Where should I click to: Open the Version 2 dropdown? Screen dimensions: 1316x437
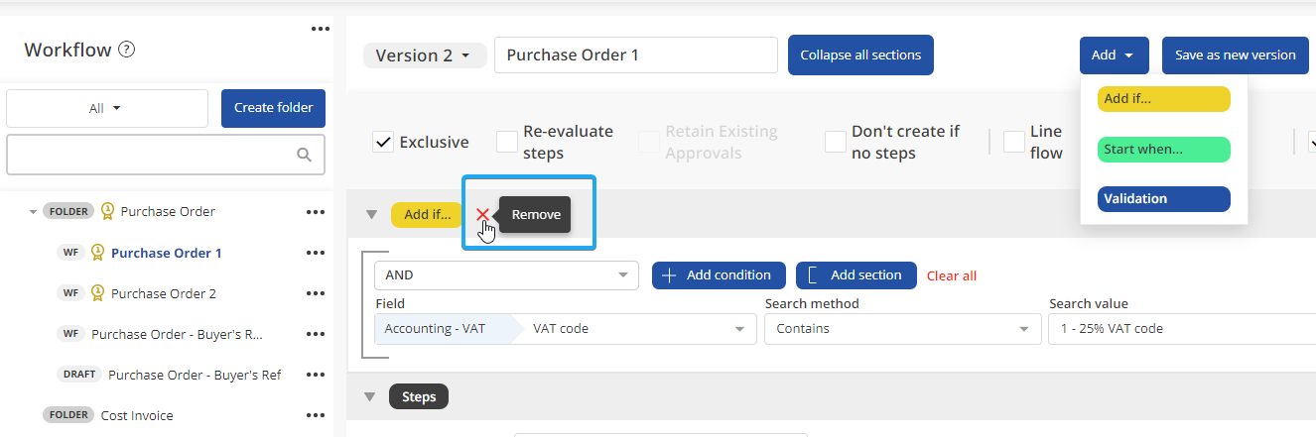pyautogui.click(x=424, y=55)
